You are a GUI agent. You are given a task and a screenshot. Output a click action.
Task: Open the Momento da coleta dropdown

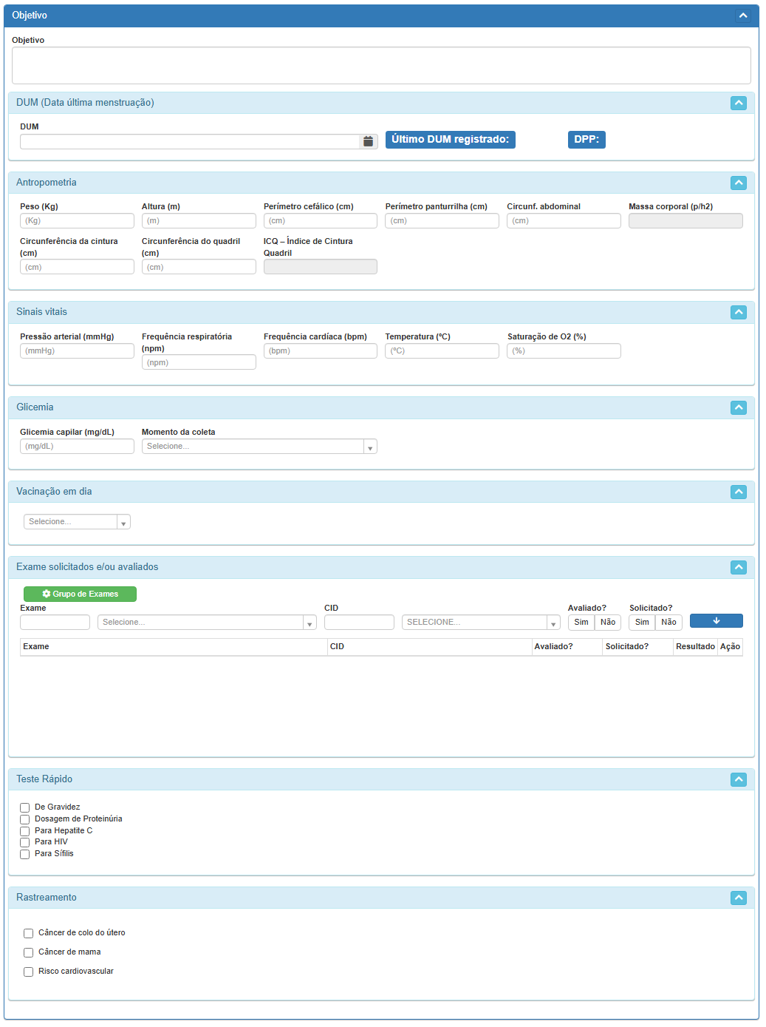(259, 447)
